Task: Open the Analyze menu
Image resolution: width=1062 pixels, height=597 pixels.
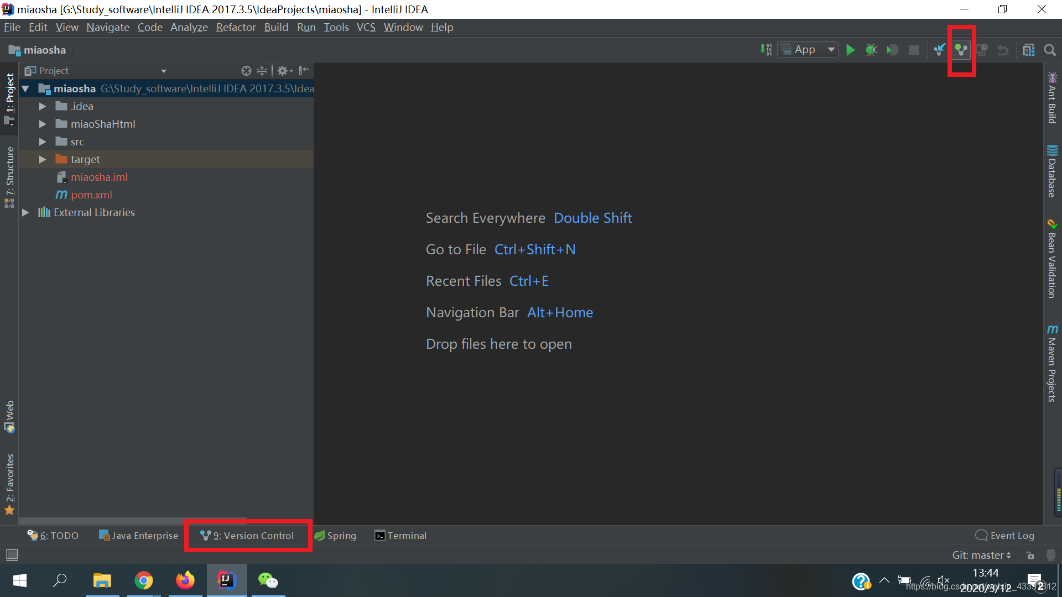Action: point(189,27)
